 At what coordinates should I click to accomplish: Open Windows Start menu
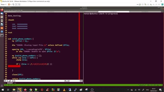click(3, 90)
